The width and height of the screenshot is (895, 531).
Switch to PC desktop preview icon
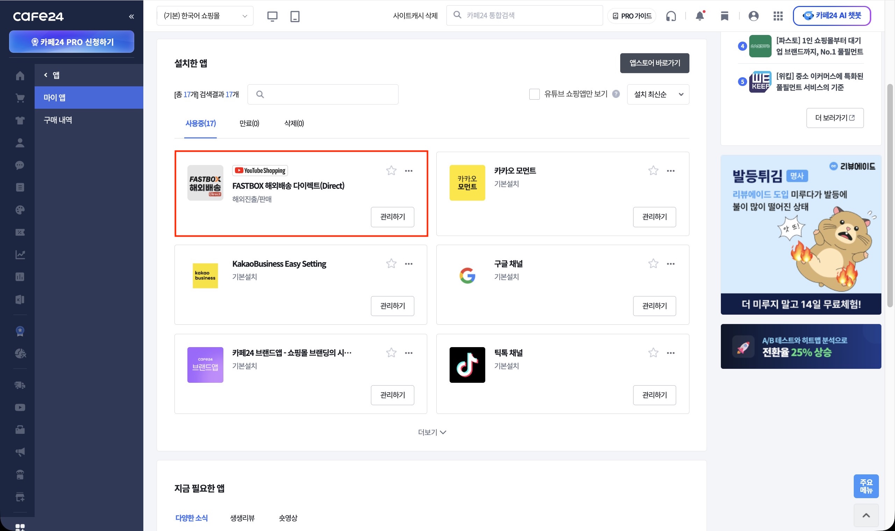coord(272,16)
